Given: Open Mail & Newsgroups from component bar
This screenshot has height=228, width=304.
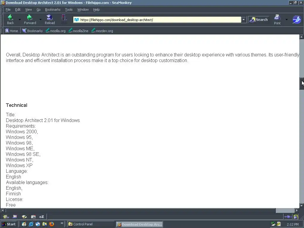Looking at the screenshot, I should coord(15,216).
